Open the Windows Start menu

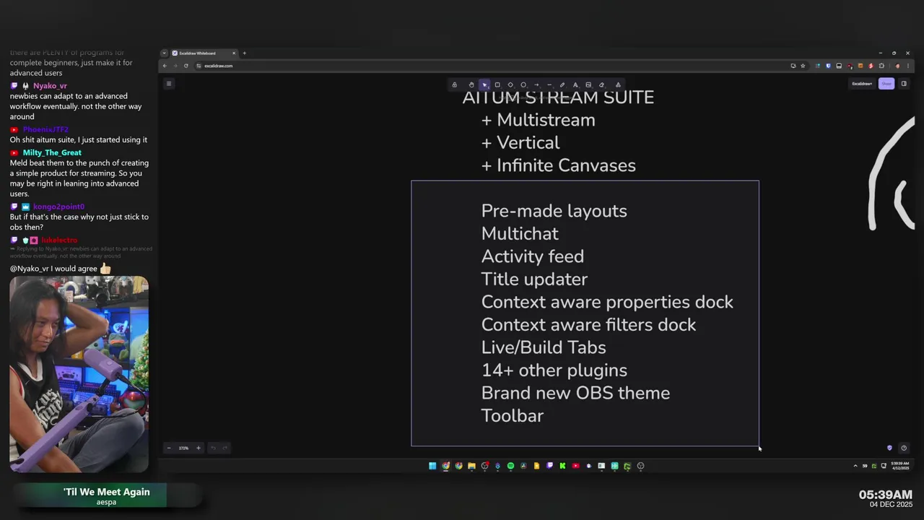pyautogui.click(x=432, y=466)
